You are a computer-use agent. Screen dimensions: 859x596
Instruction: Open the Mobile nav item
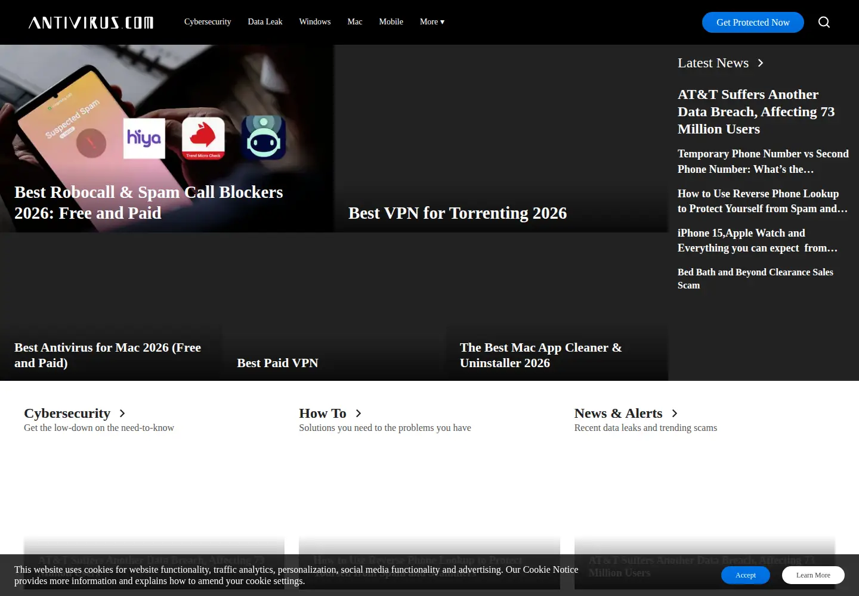[x=391, y=21]
